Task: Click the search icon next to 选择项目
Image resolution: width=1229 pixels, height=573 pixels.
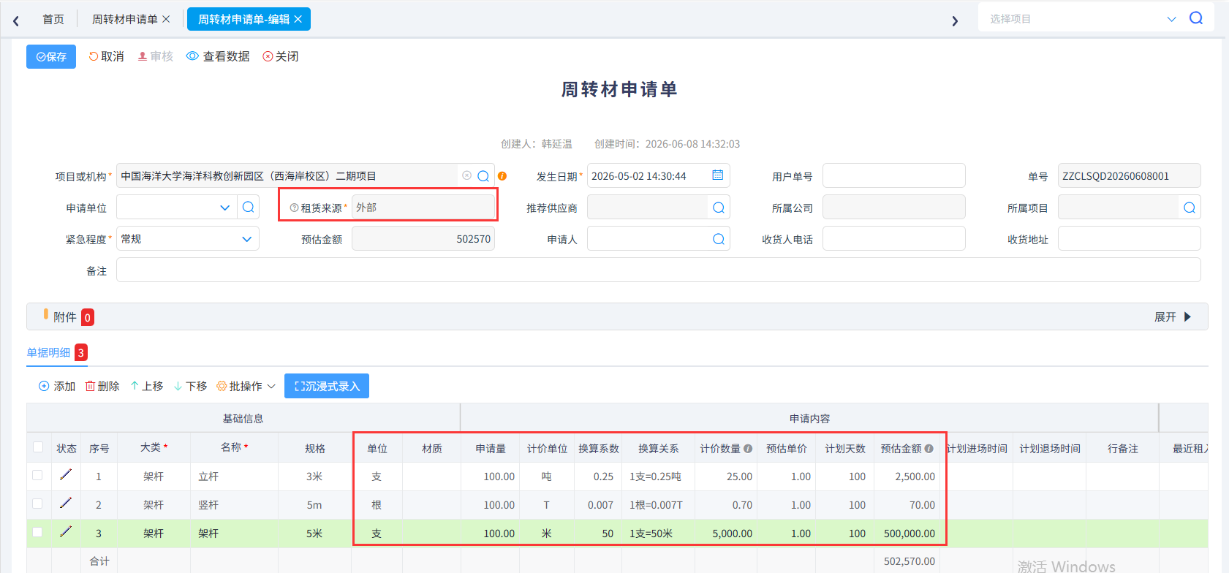Action: coord(1196,18)
